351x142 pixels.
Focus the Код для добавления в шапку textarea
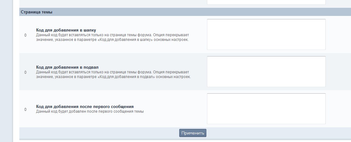tap(266, 35)
